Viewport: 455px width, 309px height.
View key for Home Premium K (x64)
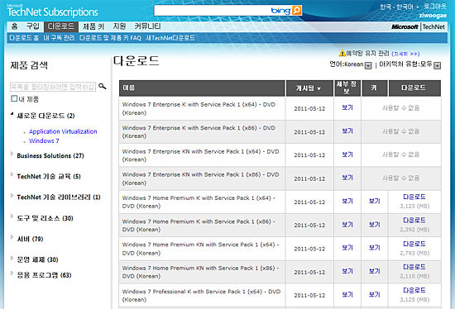point(374,201)
